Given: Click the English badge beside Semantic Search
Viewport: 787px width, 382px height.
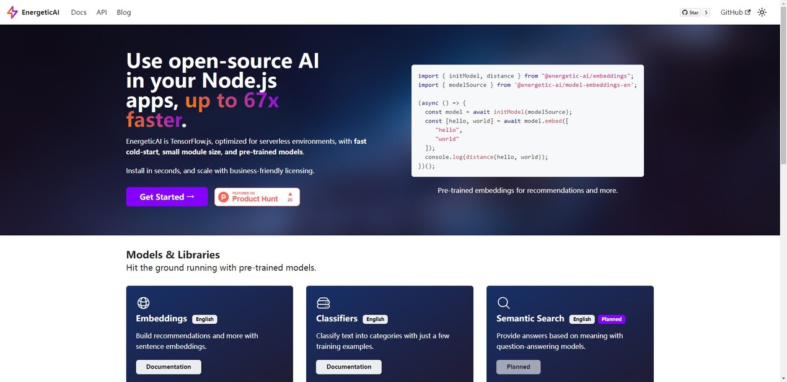Looking at the screenshot, I should click(x=582, y=319).
